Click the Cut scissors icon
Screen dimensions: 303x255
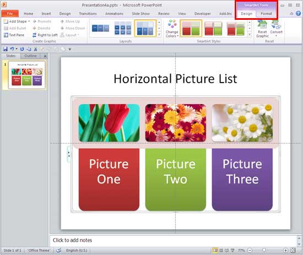[35, 49]
